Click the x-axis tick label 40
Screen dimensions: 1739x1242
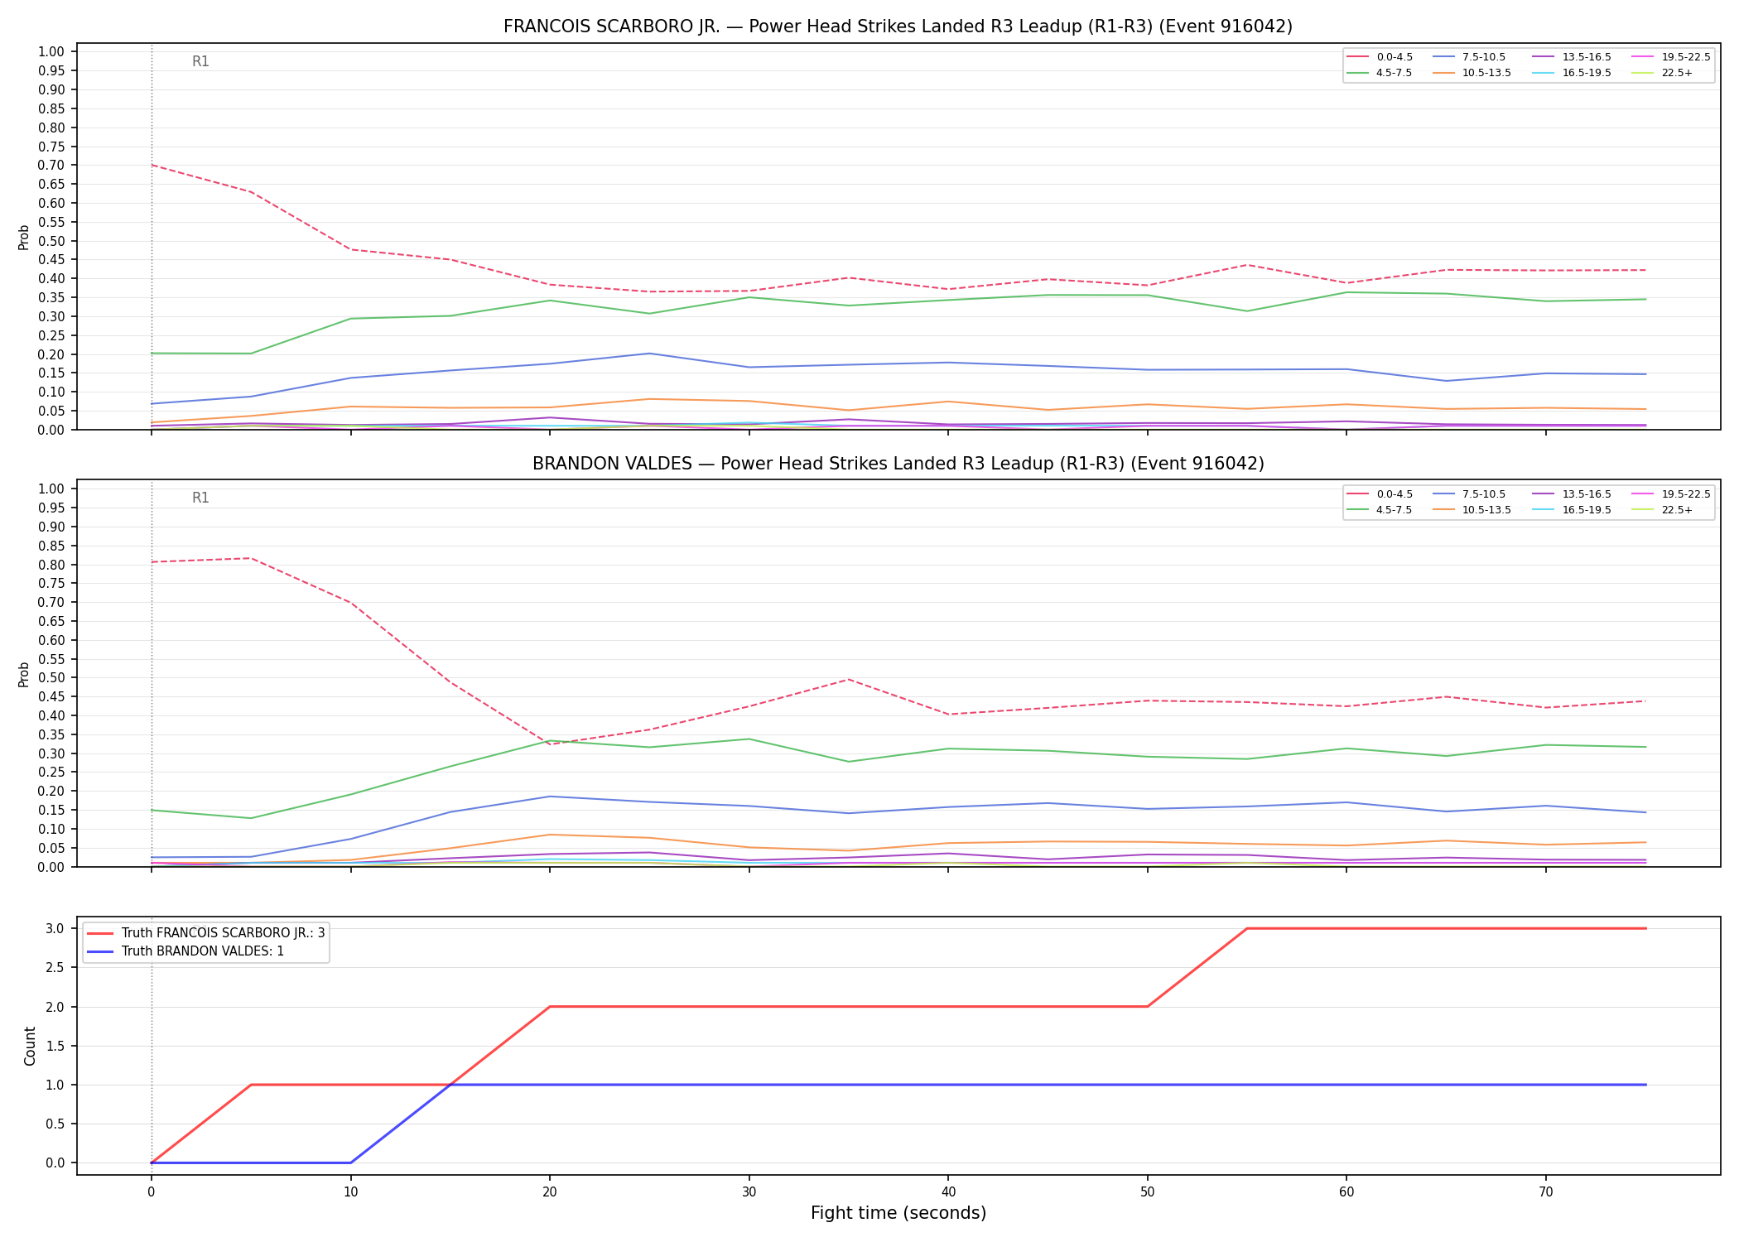click(x=948, y=1192)
